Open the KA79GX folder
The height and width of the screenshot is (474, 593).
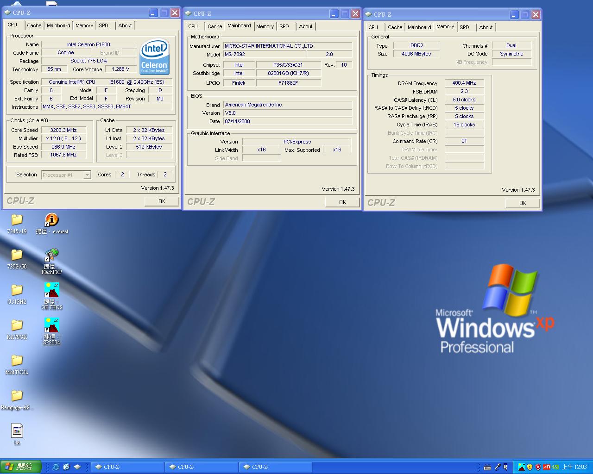pyautogui.click(x=17, y=325)
